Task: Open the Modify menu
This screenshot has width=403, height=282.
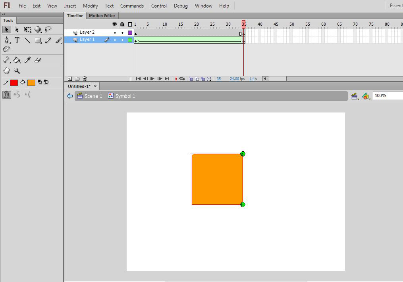Action: 90,6
